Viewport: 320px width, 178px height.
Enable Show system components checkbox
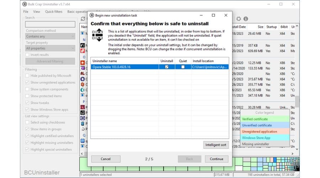pos(27,89)
